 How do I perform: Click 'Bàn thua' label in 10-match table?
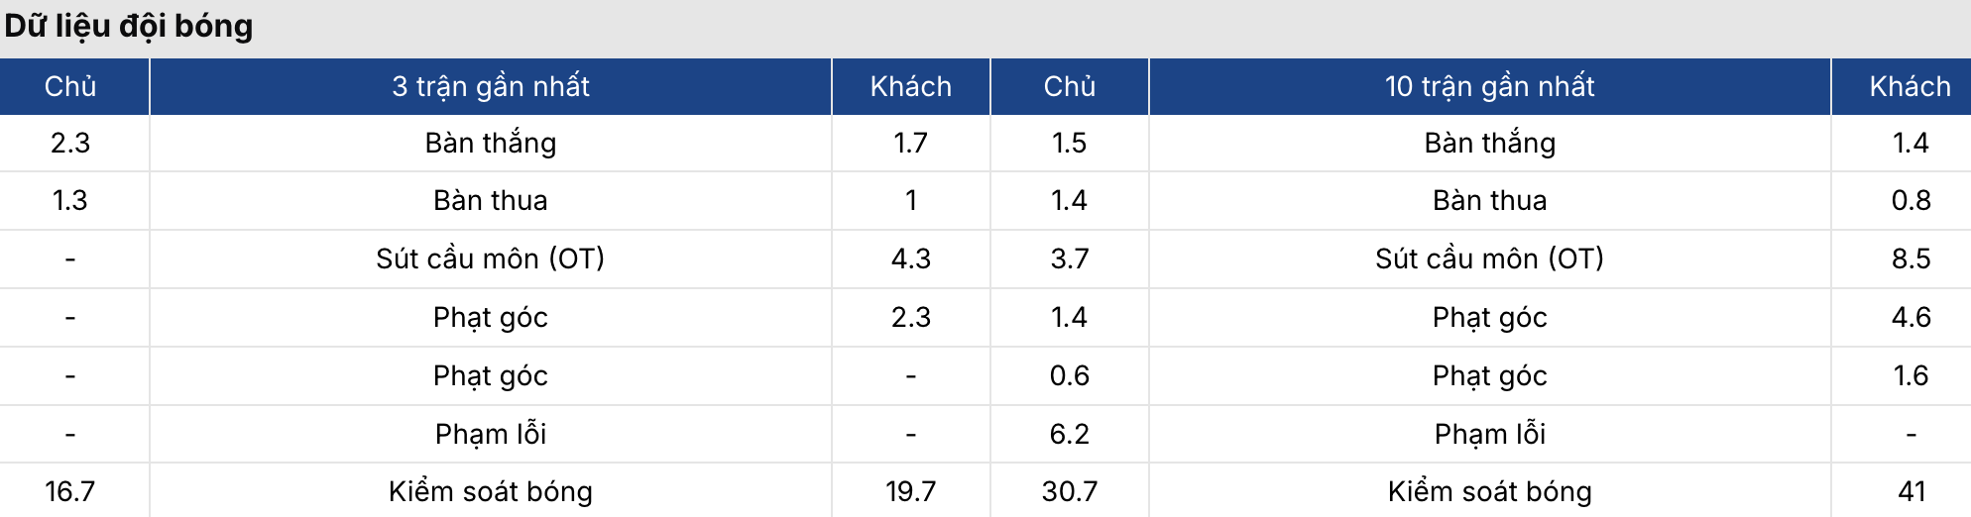1489,200
